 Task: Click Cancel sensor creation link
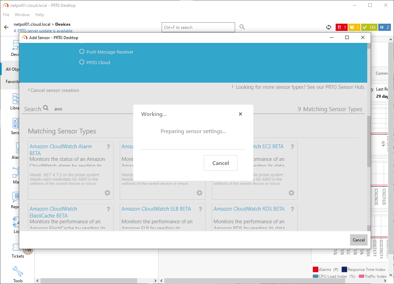pyautogui.click(x=53, y=90)
